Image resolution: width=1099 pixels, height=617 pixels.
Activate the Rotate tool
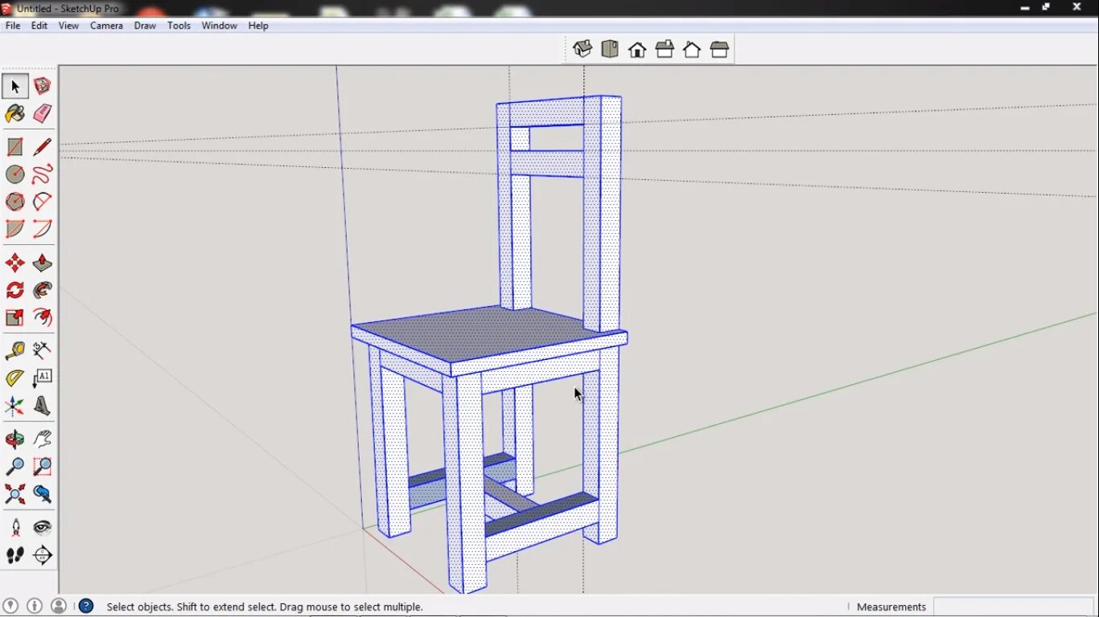(x=15, y=290)
